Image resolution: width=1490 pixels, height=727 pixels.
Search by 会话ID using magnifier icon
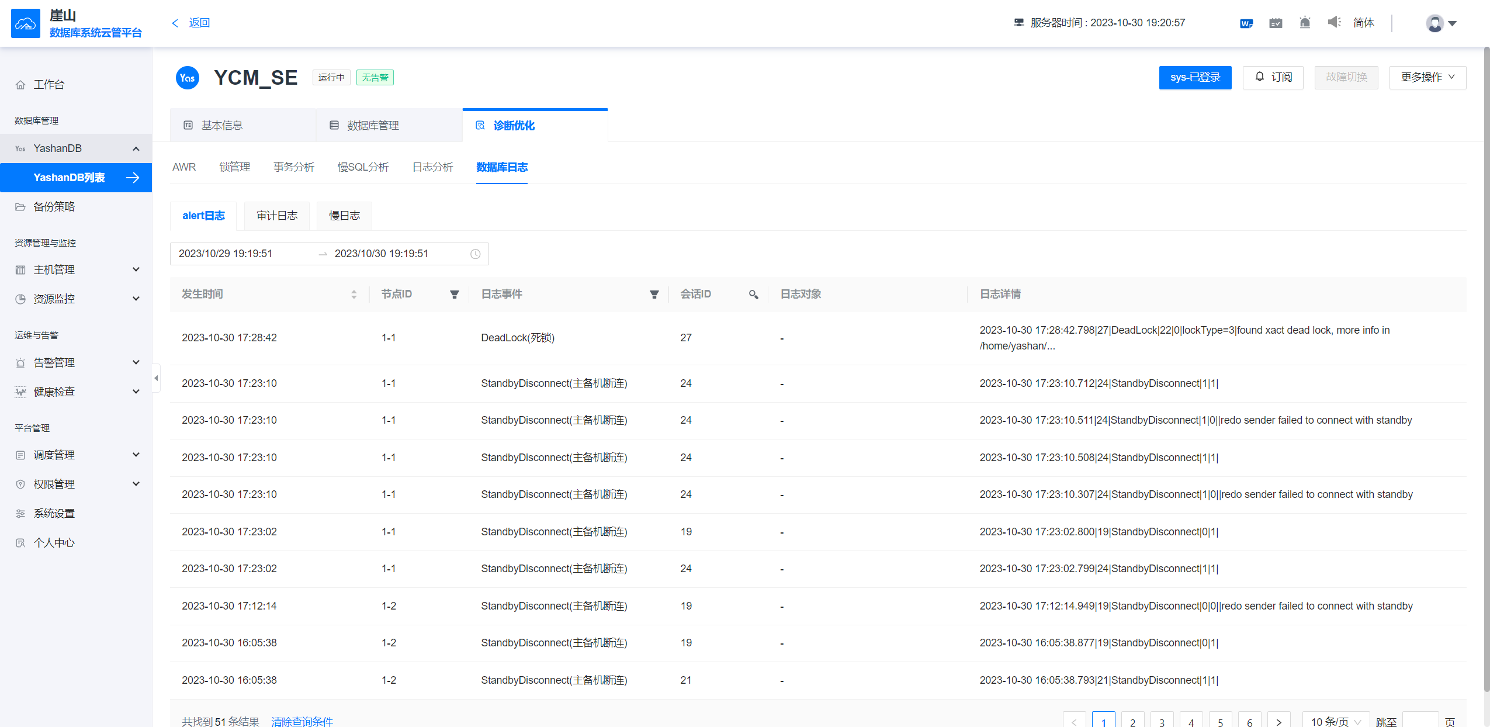click(x=753, y=295)
